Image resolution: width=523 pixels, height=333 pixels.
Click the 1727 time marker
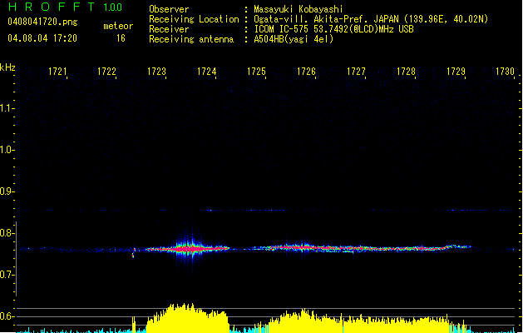[356, 72]
